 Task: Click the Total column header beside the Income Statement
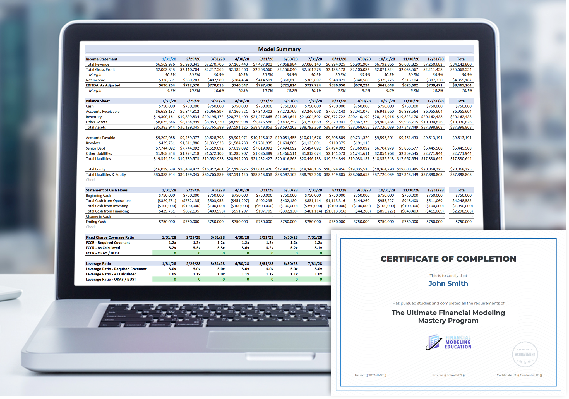461,59
